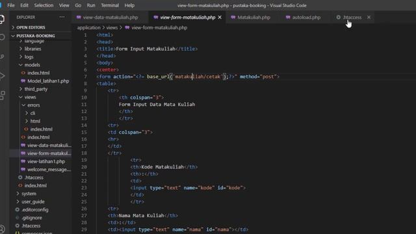Click the 'Form Input Data Mata Kuliah' text
416x234 pixels.
point(157,104)
